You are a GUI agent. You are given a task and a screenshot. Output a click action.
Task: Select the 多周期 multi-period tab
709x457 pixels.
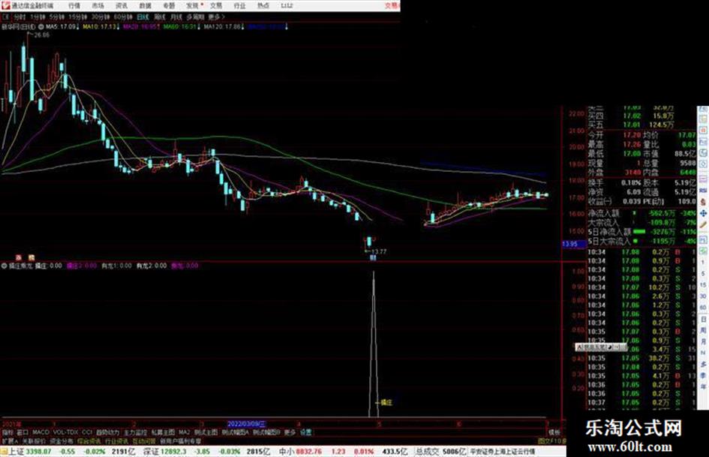(195, 17)
